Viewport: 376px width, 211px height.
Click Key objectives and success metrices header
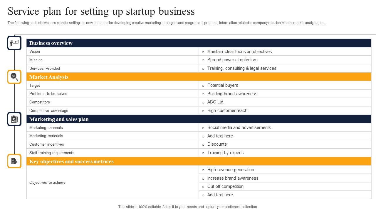click(199, 161)
